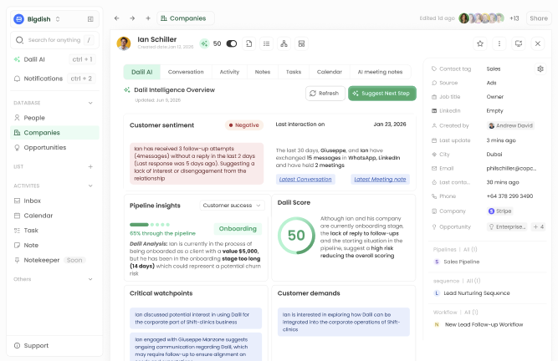Open properties settings gear icon
Image resolution: width=558 pixels, height=361 pixels.
(540, 69)
